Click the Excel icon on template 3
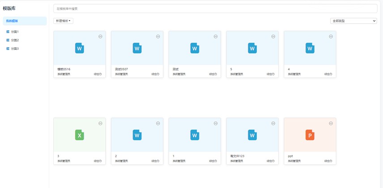The width and height of the screenshot is (383, 188). click(x=79, y=135)
